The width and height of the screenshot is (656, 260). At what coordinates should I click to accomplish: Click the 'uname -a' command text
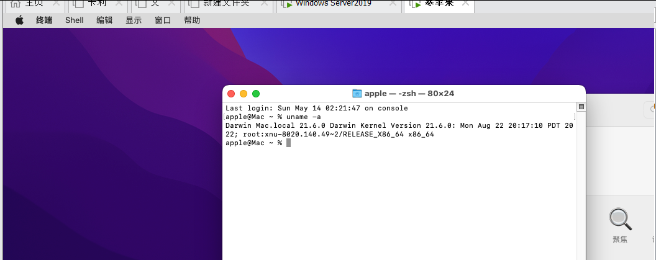[x=304, y=117]
